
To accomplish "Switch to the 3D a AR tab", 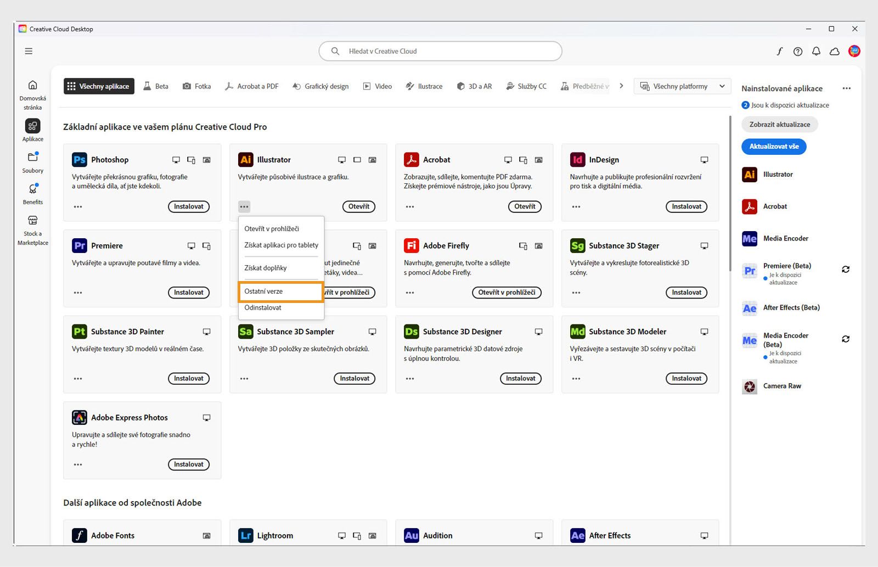I will coord(475,86).
